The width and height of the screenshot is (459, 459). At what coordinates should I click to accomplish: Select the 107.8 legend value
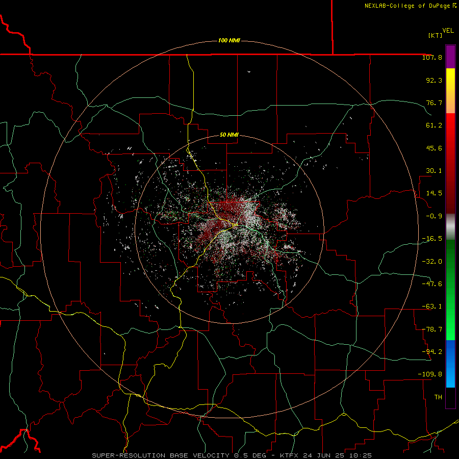pyautogui.click(x=432, y=57)
